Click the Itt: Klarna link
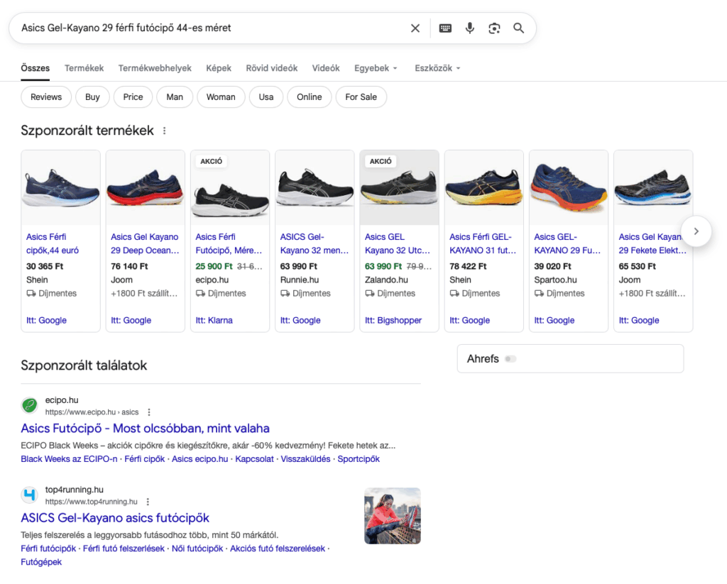Viewport: 727px width, 584px height. click(214, 320)
